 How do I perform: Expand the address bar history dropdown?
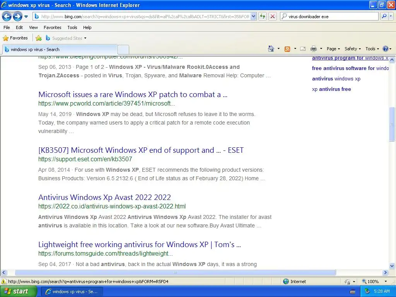pos(254,16)
